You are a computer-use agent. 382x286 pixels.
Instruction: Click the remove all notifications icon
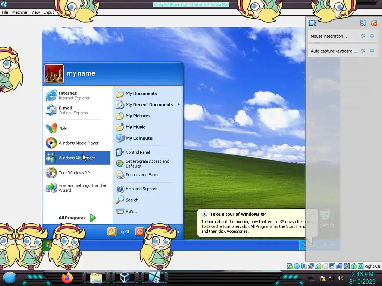click(374, 23)
